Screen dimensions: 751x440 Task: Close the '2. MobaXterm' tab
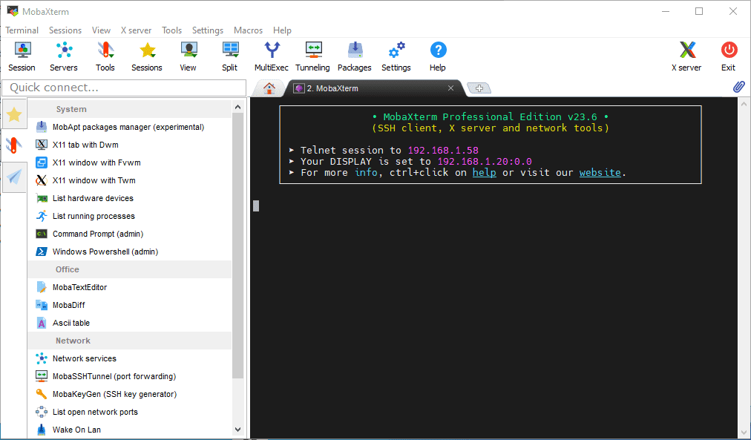coord(450,88)
